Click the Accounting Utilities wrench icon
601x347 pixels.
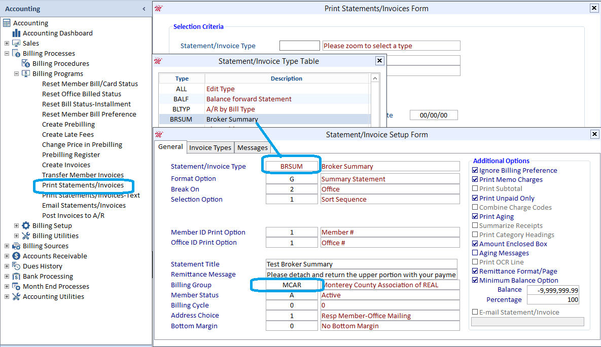coord(16,296)
